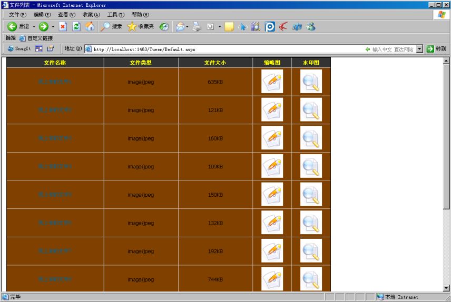451x302 pixels.
Task: Open the 编辑(E) menu
Action: pos(42,14)
